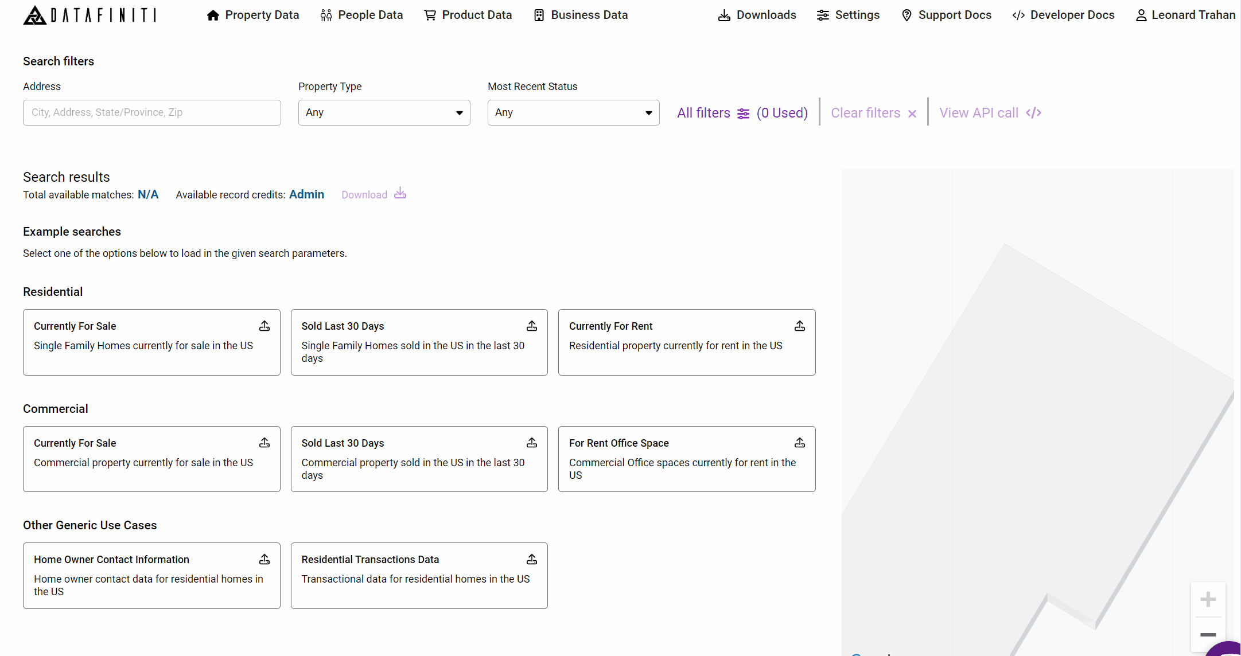Open All filters panel

pyautogui.click(x=742, y=113)
